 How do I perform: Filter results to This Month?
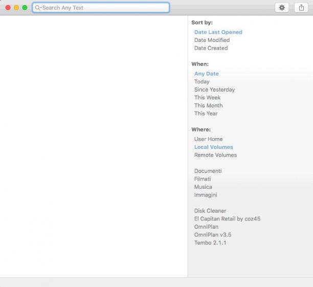[208, 106]
